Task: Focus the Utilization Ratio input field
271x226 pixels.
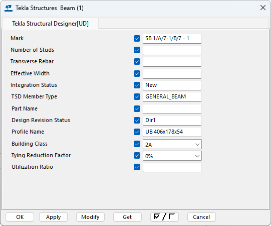Action: 172,167
